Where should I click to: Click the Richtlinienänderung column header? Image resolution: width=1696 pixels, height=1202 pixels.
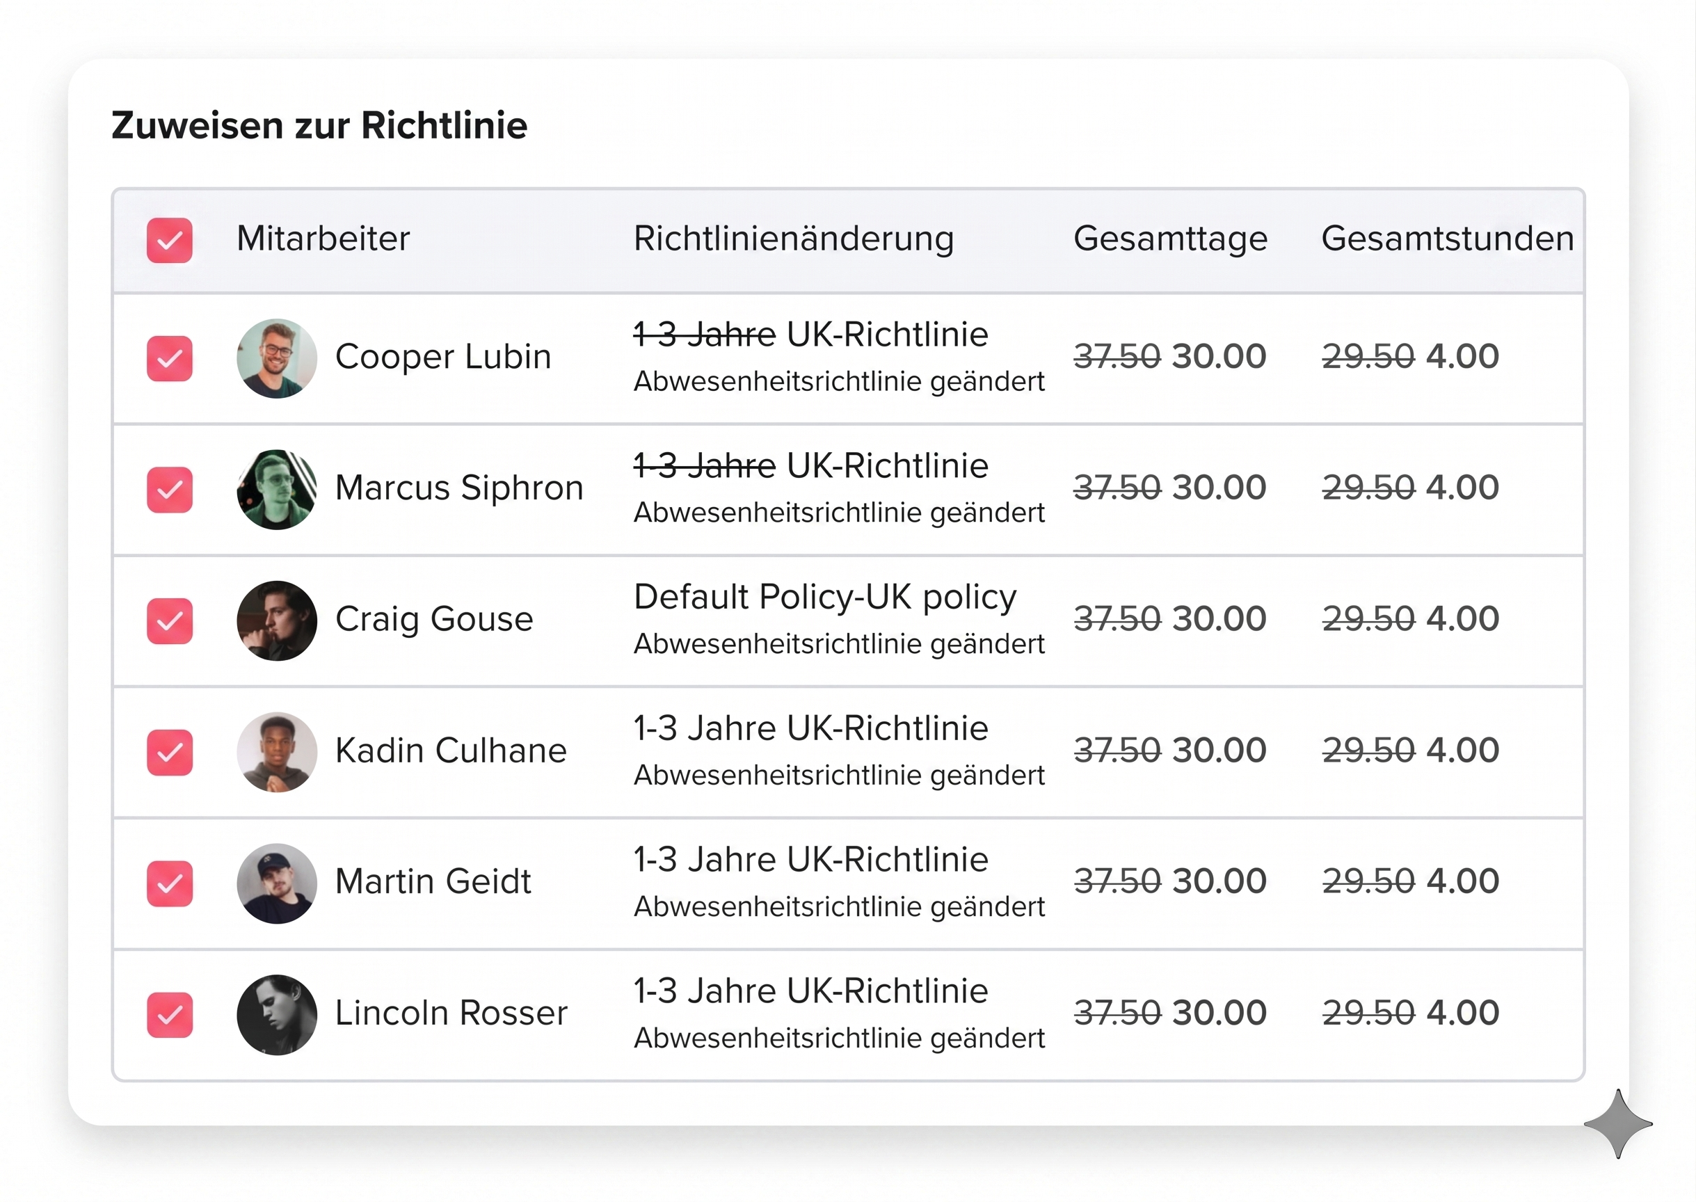click(794, 239)
